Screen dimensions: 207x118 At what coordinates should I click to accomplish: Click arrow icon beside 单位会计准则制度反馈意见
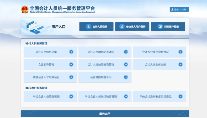click(180, 97)
